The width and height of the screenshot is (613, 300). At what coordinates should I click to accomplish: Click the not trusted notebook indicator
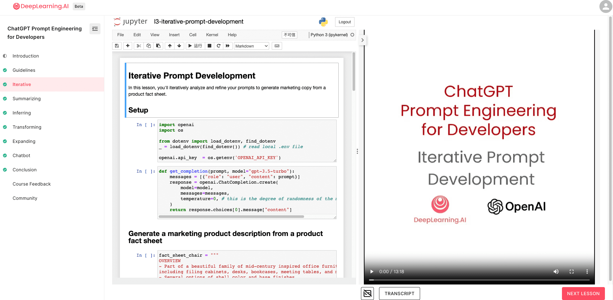tap(290, 35)
